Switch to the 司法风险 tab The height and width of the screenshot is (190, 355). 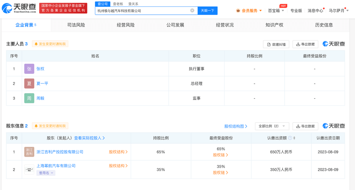(76, 25)
